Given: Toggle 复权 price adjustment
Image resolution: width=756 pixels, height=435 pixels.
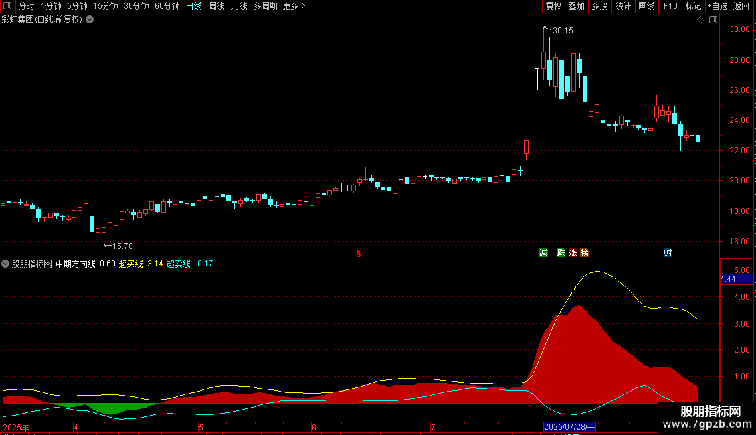Looking at the screenshot, I should [553, 6].
